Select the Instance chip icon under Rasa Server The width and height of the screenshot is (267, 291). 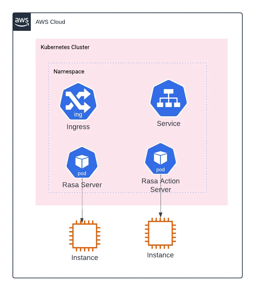point(85,236)
